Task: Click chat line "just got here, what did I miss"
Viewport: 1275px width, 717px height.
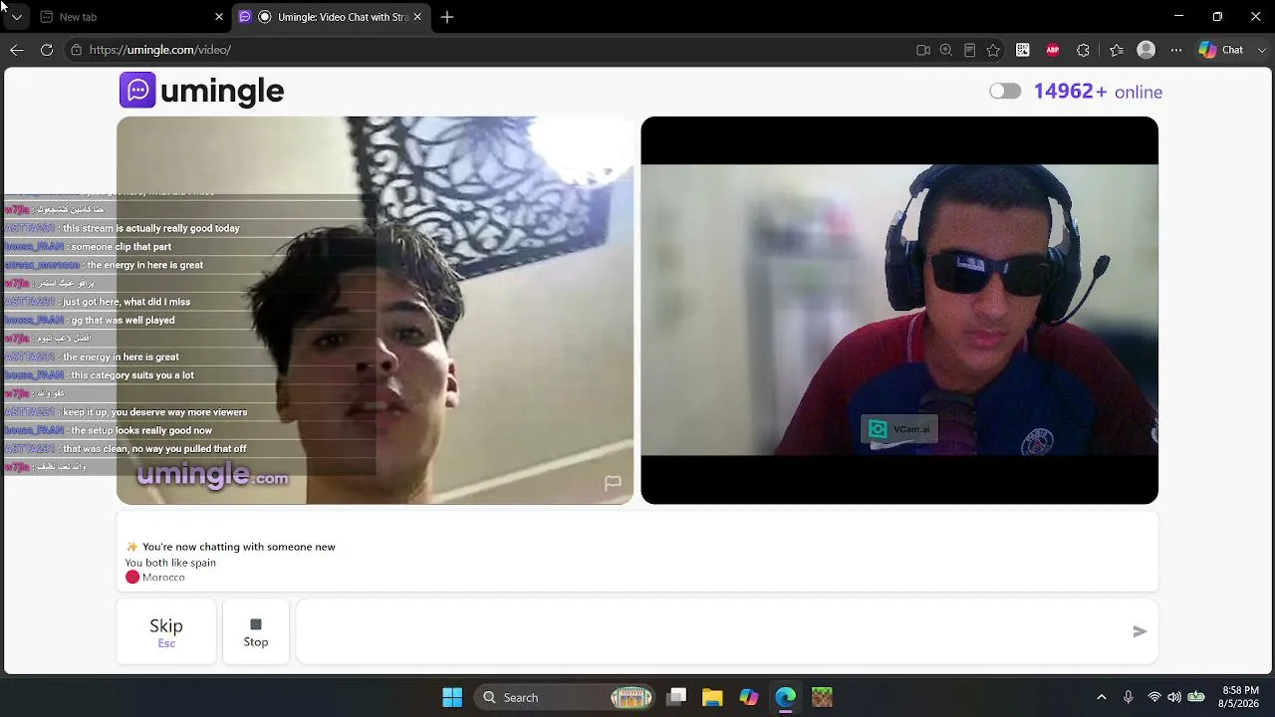Action: click(127, 302)
